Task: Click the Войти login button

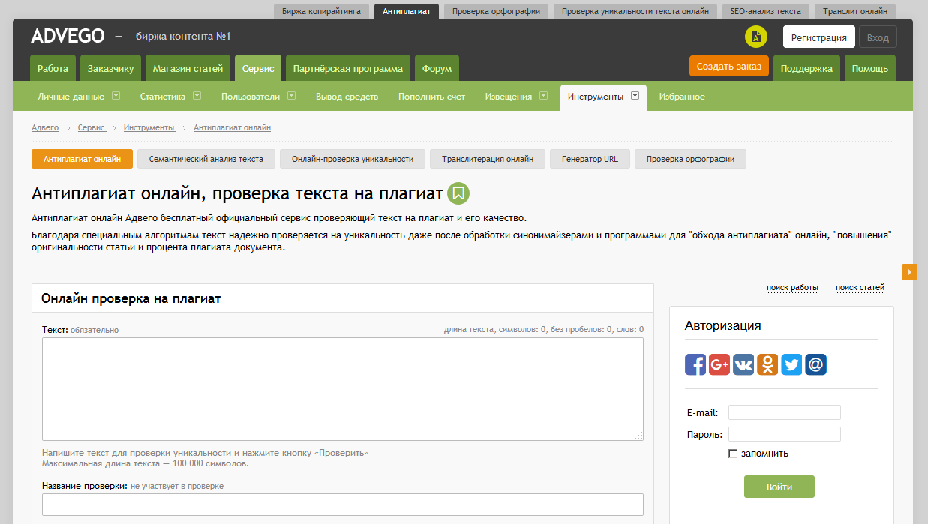Action: pos(779,487)
